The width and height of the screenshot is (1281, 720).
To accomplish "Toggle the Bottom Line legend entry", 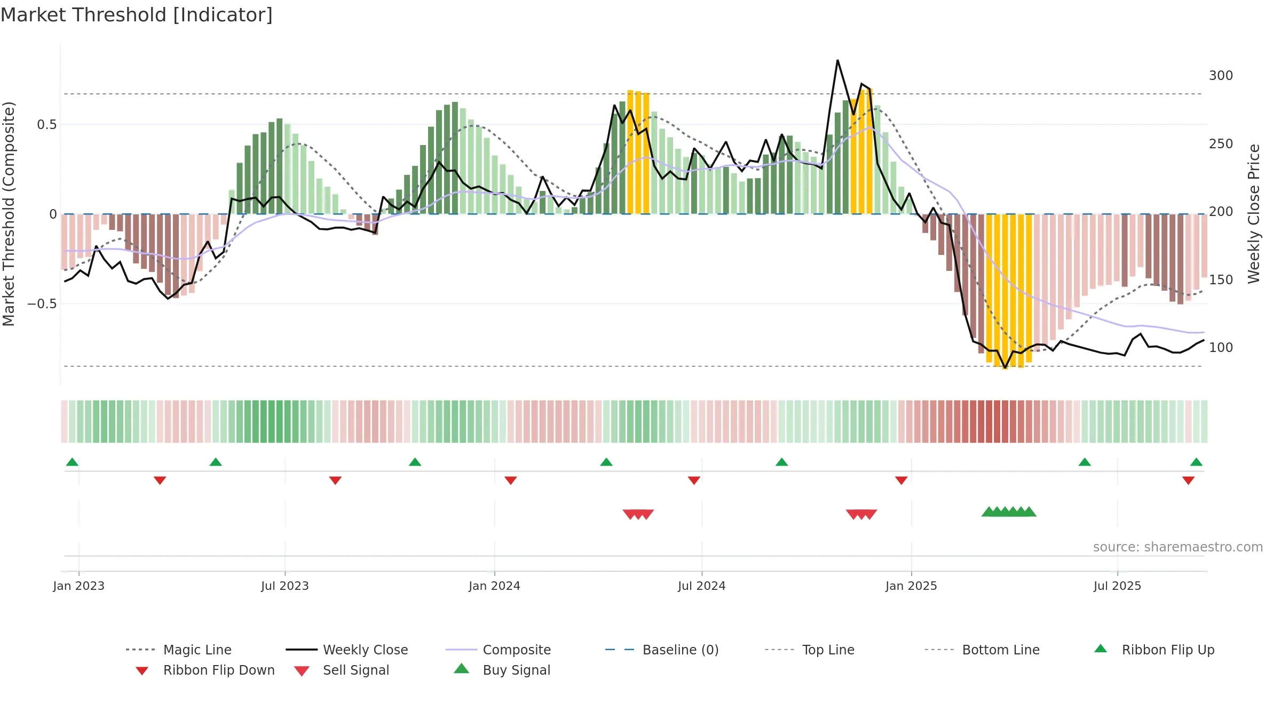I will click(982, 650).
